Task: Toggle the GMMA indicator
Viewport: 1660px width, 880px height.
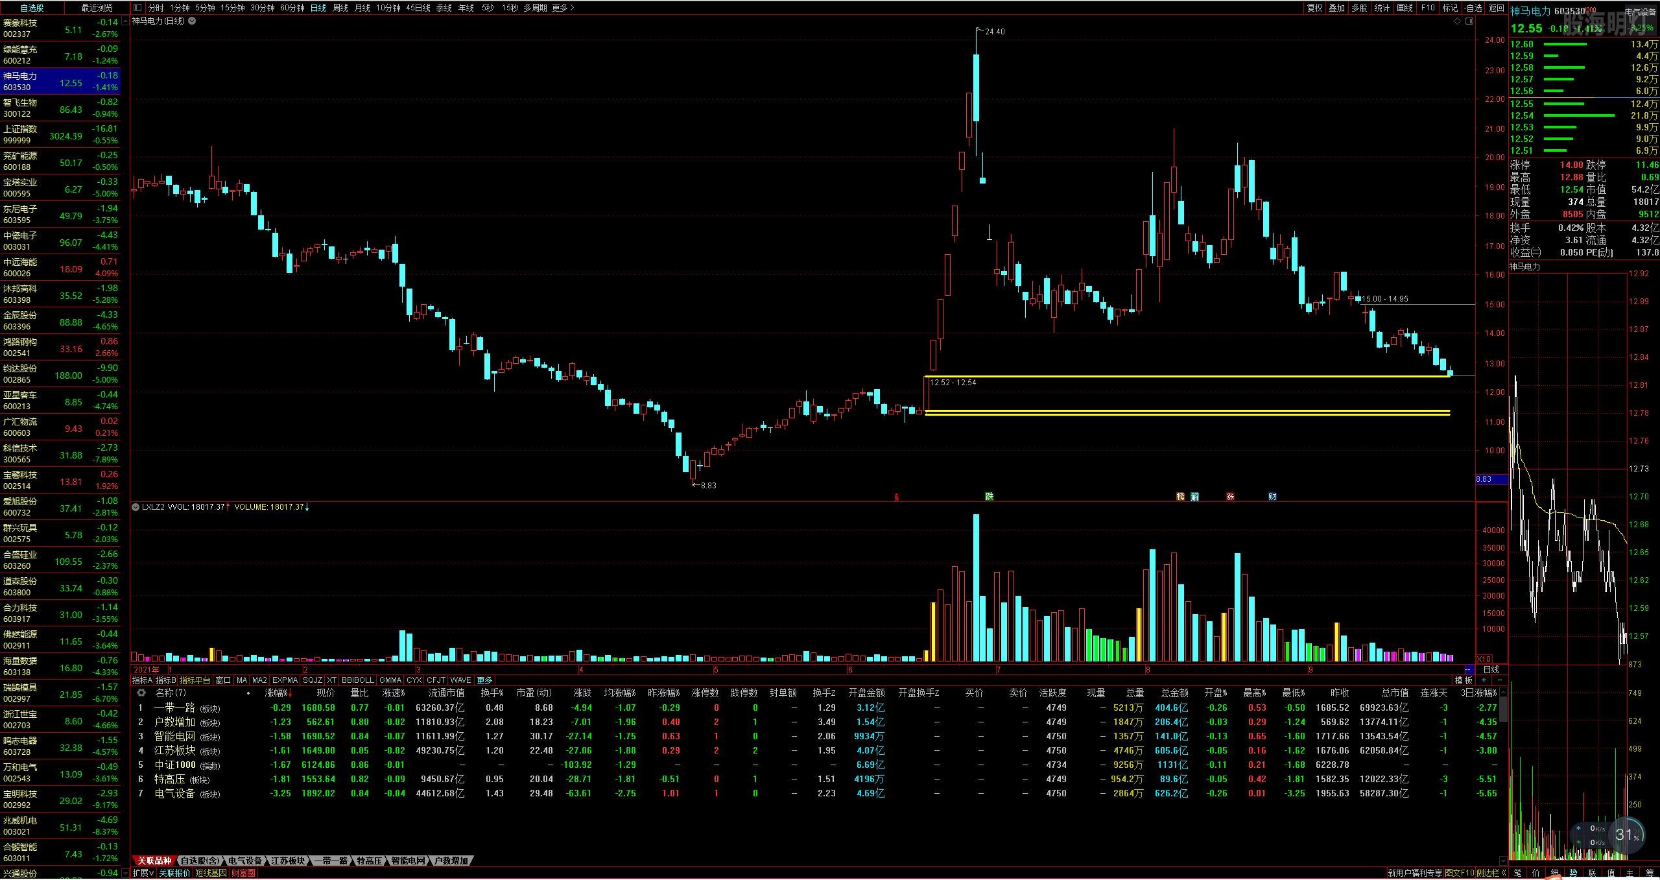Action: click(x=390, y=680)
